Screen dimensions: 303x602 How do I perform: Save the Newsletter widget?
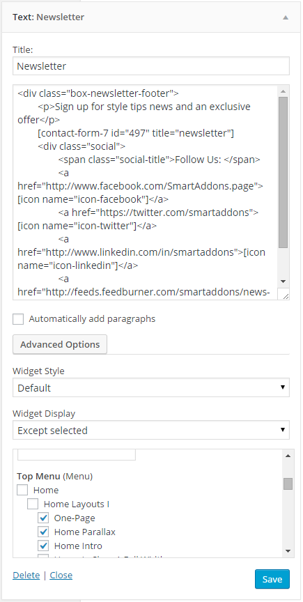272,579
